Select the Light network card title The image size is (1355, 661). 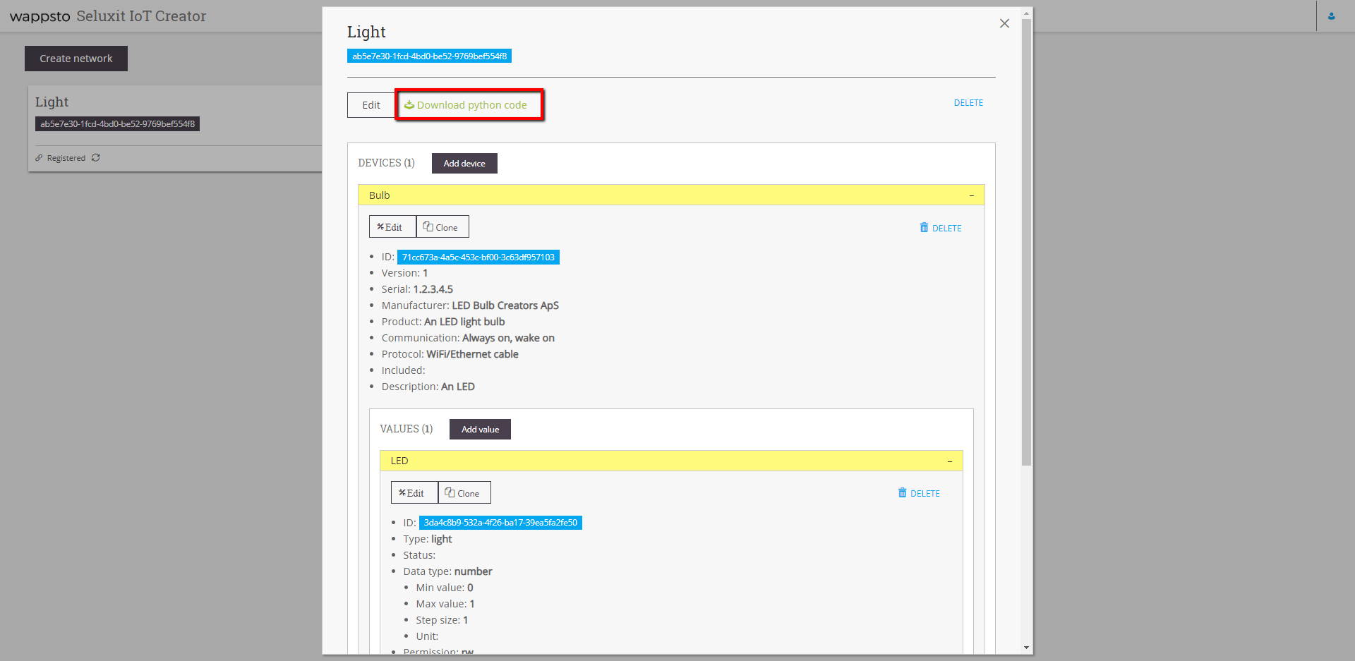(x=52, y=102)
